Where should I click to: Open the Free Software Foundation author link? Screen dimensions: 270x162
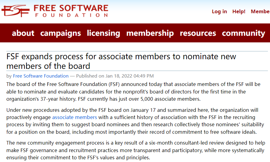click(x=41, y=76)
